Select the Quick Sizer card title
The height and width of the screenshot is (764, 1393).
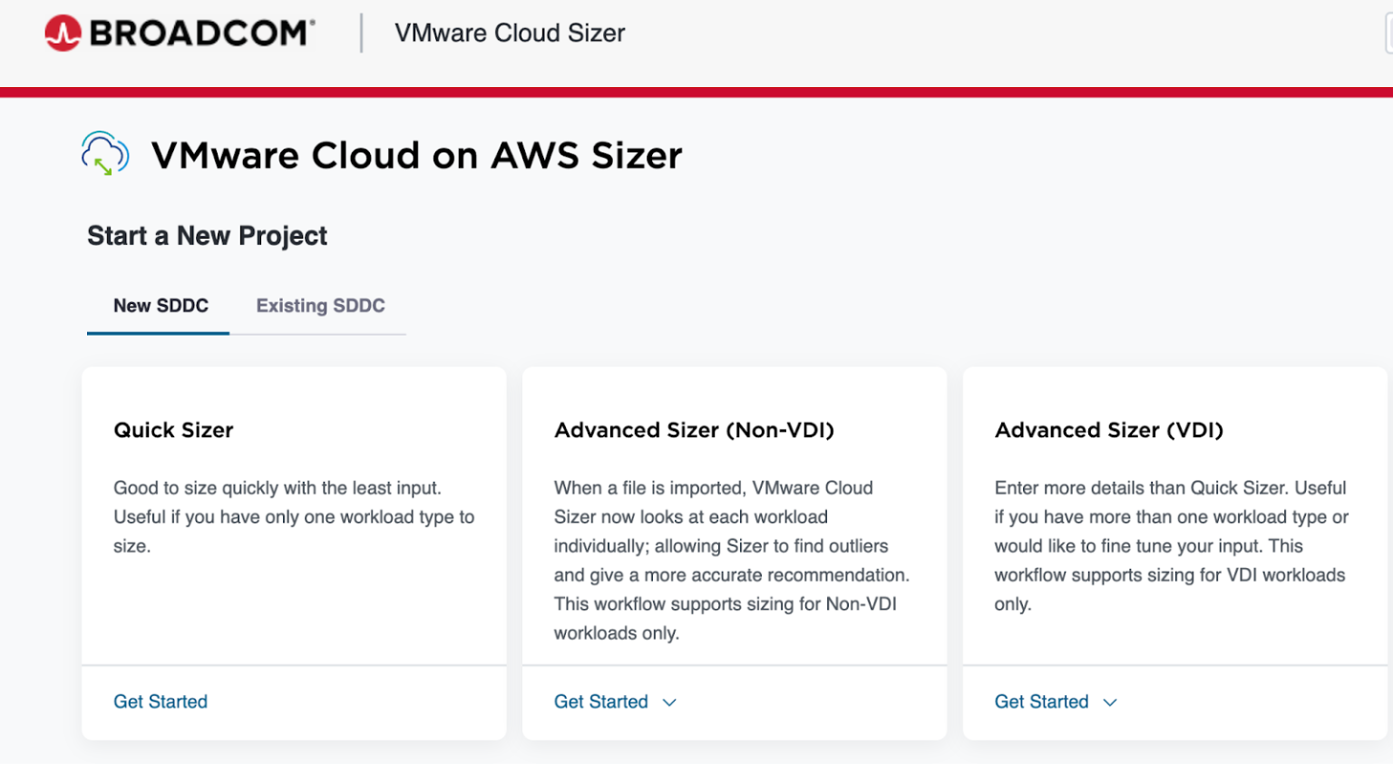pos(173,430)
